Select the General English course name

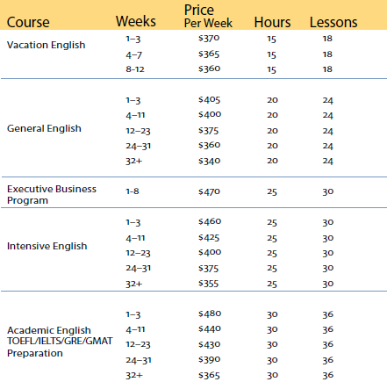[44, 128]
